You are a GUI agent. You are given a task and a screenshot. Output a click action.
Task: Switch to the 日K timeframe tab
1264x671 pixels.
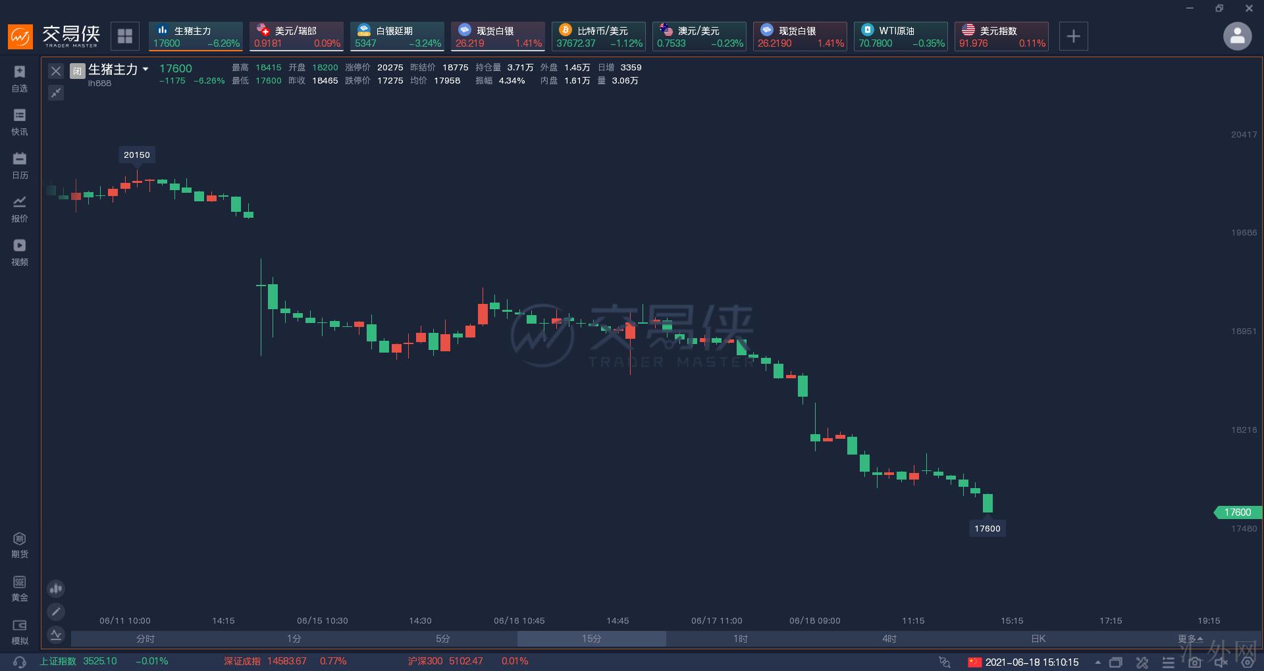tap(1038, 639)
